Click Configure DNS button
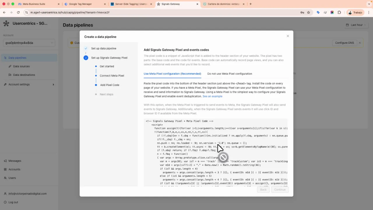Image resolution: width=373 pixels, height=210 pixels. (x=345, y=43)
